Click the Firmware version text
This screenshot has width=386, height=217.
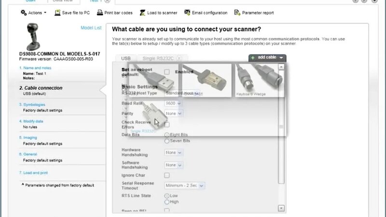pos(56,59)
